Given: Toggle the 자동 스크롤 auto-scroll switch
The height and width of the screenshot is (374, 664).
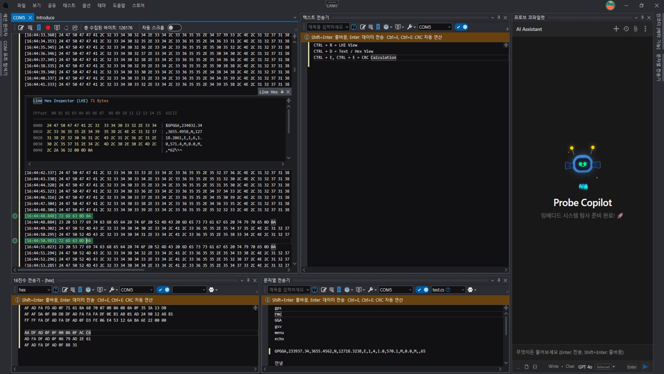Looking at the screenshot, I should pyautogui.click(x=174, y=28).
